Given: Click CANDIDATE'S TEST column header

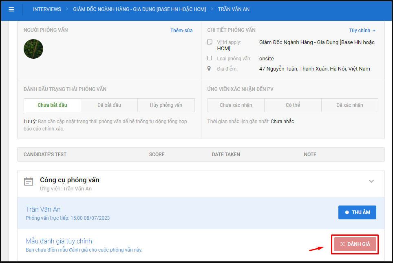Looking at the screenshot, I should click(x=45, y=155).
